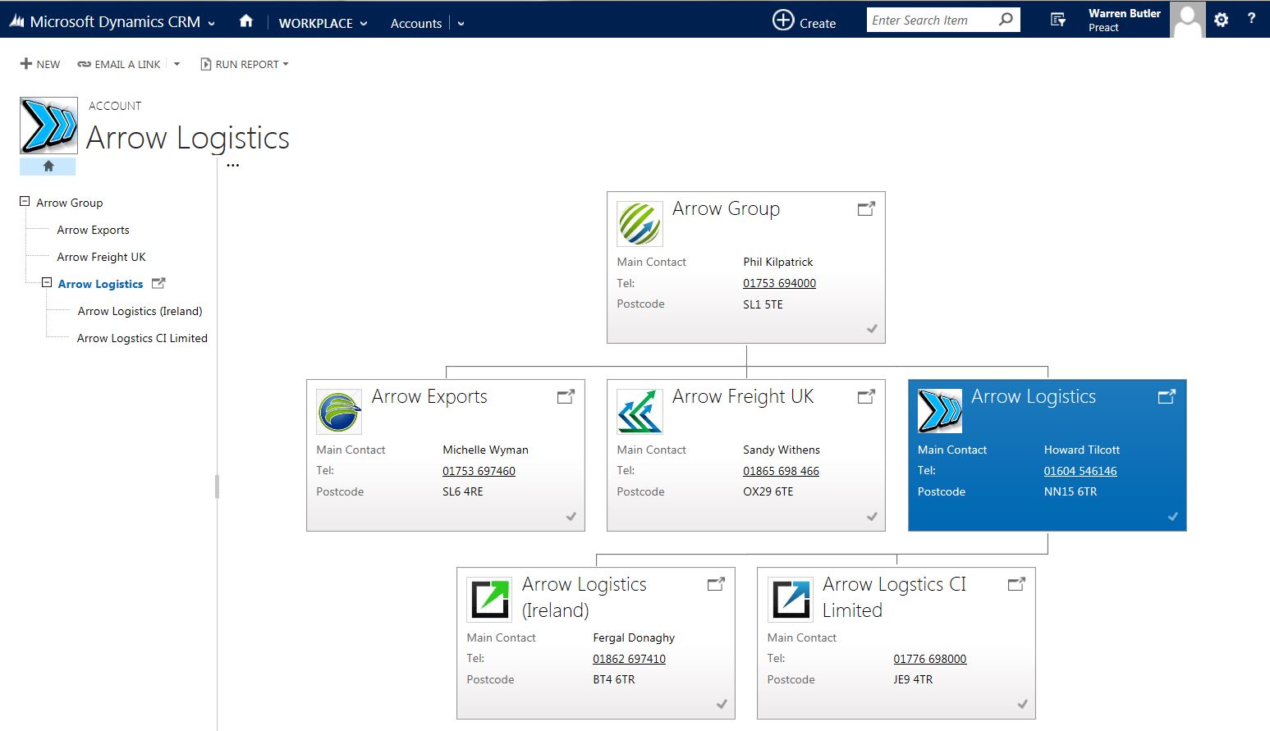This screenshot has height=731, width=1270.
Task: Open Arrow Group record via its pop-out icon
Action: [866, 209]
